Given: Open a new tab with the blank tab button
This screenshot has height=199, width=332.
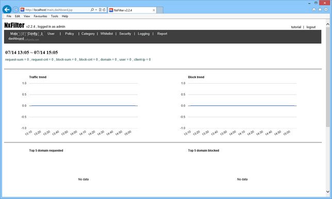Looking at the screenshot, I should [x=160, y=10].
